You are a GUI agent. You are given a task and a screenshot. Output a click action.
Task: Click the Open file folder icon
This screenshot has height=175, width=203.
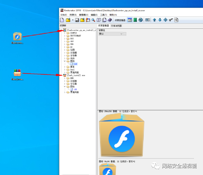coord(68,20)
